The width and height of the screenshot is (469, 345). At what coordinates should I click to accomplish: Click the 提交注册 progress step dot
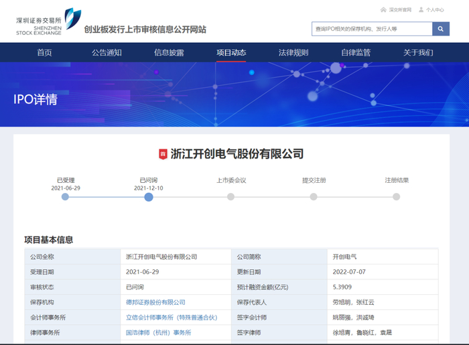coord(314,197)
